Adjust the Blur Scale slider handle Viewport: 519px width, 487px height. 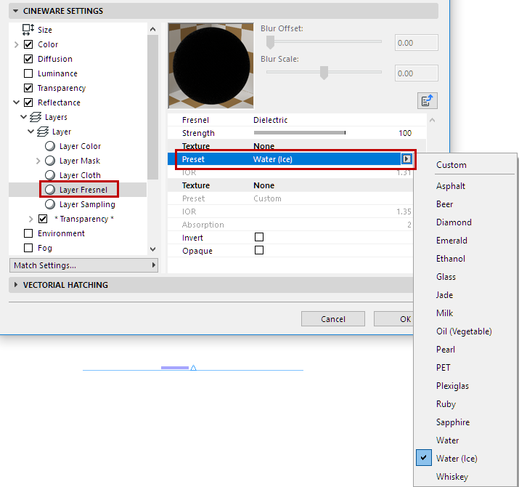[x=324, y=73]
